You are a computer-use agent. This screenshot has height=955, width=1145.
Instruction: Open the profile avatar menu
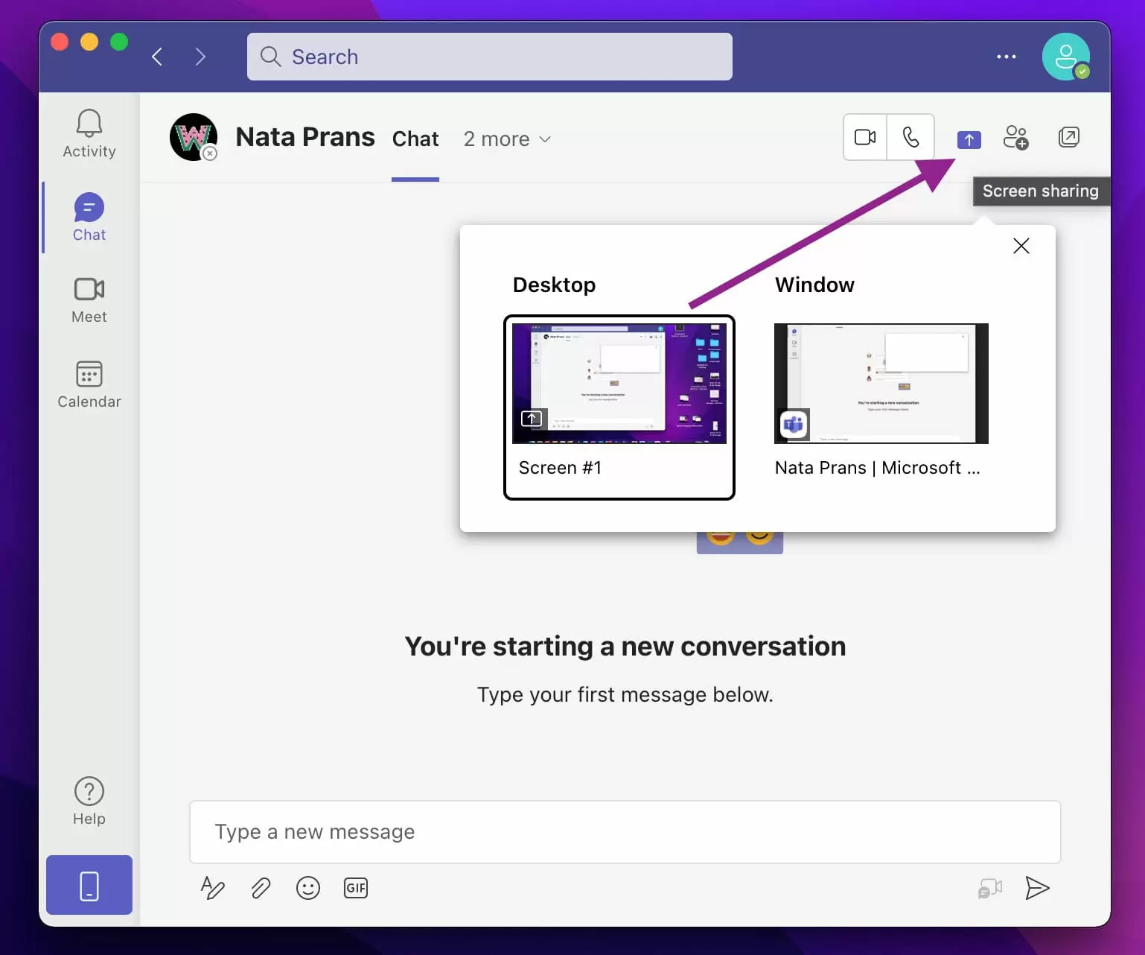pyautogui.click(x=1065, y=57)
